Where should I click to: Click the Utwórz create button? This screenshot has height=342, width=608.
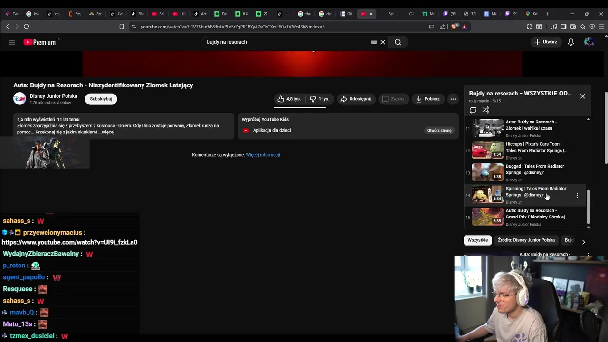tap(545, 42)
